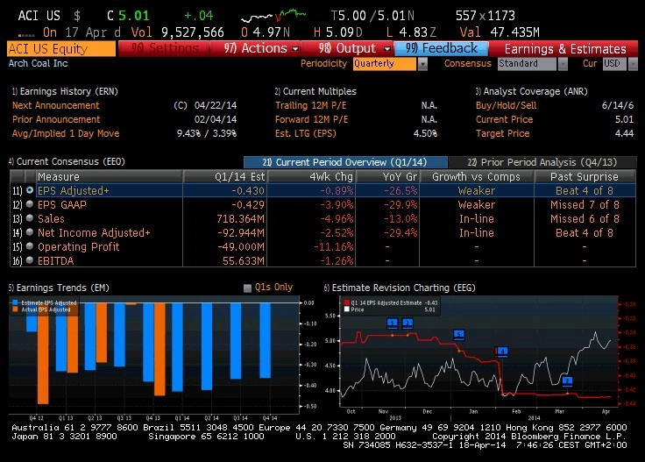Select the Sales measure radio button
This screenshot has width=645, height=462.
click(x=30, y=218)
